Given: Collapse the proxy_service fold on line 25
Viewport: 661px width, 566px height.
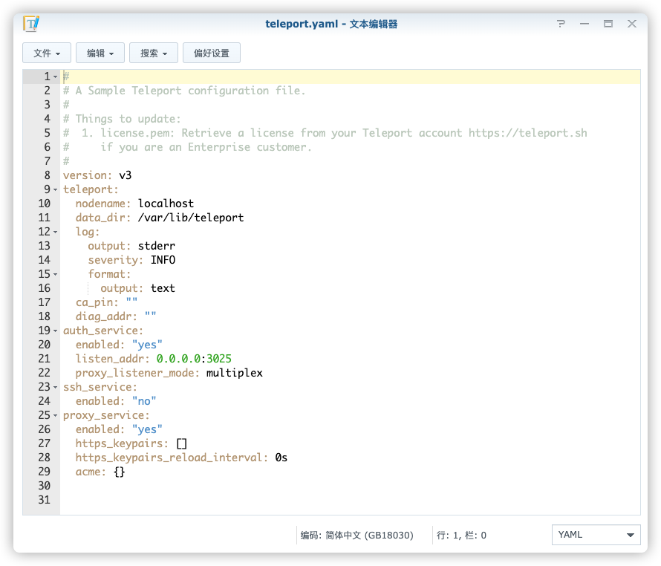Looking at the screenshot, I should pos(55,416).
